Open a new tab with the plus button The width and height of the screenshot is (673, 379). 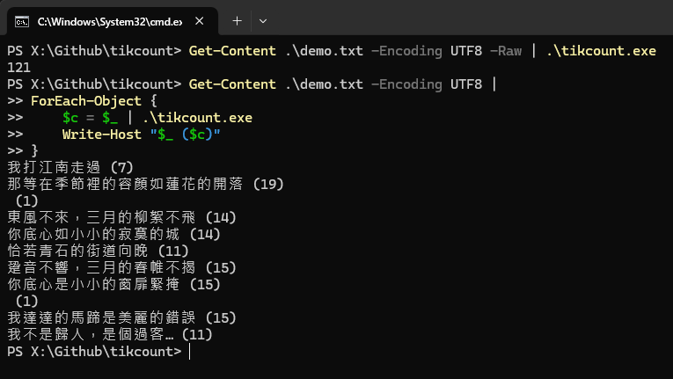point(237,19)
